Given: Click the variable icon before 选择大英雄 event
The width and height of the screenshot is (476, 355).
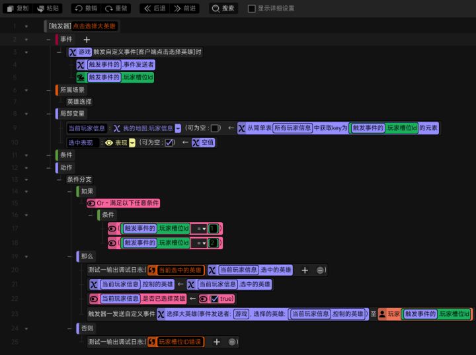Looking at the screenshot, I should tap(161, 314).
